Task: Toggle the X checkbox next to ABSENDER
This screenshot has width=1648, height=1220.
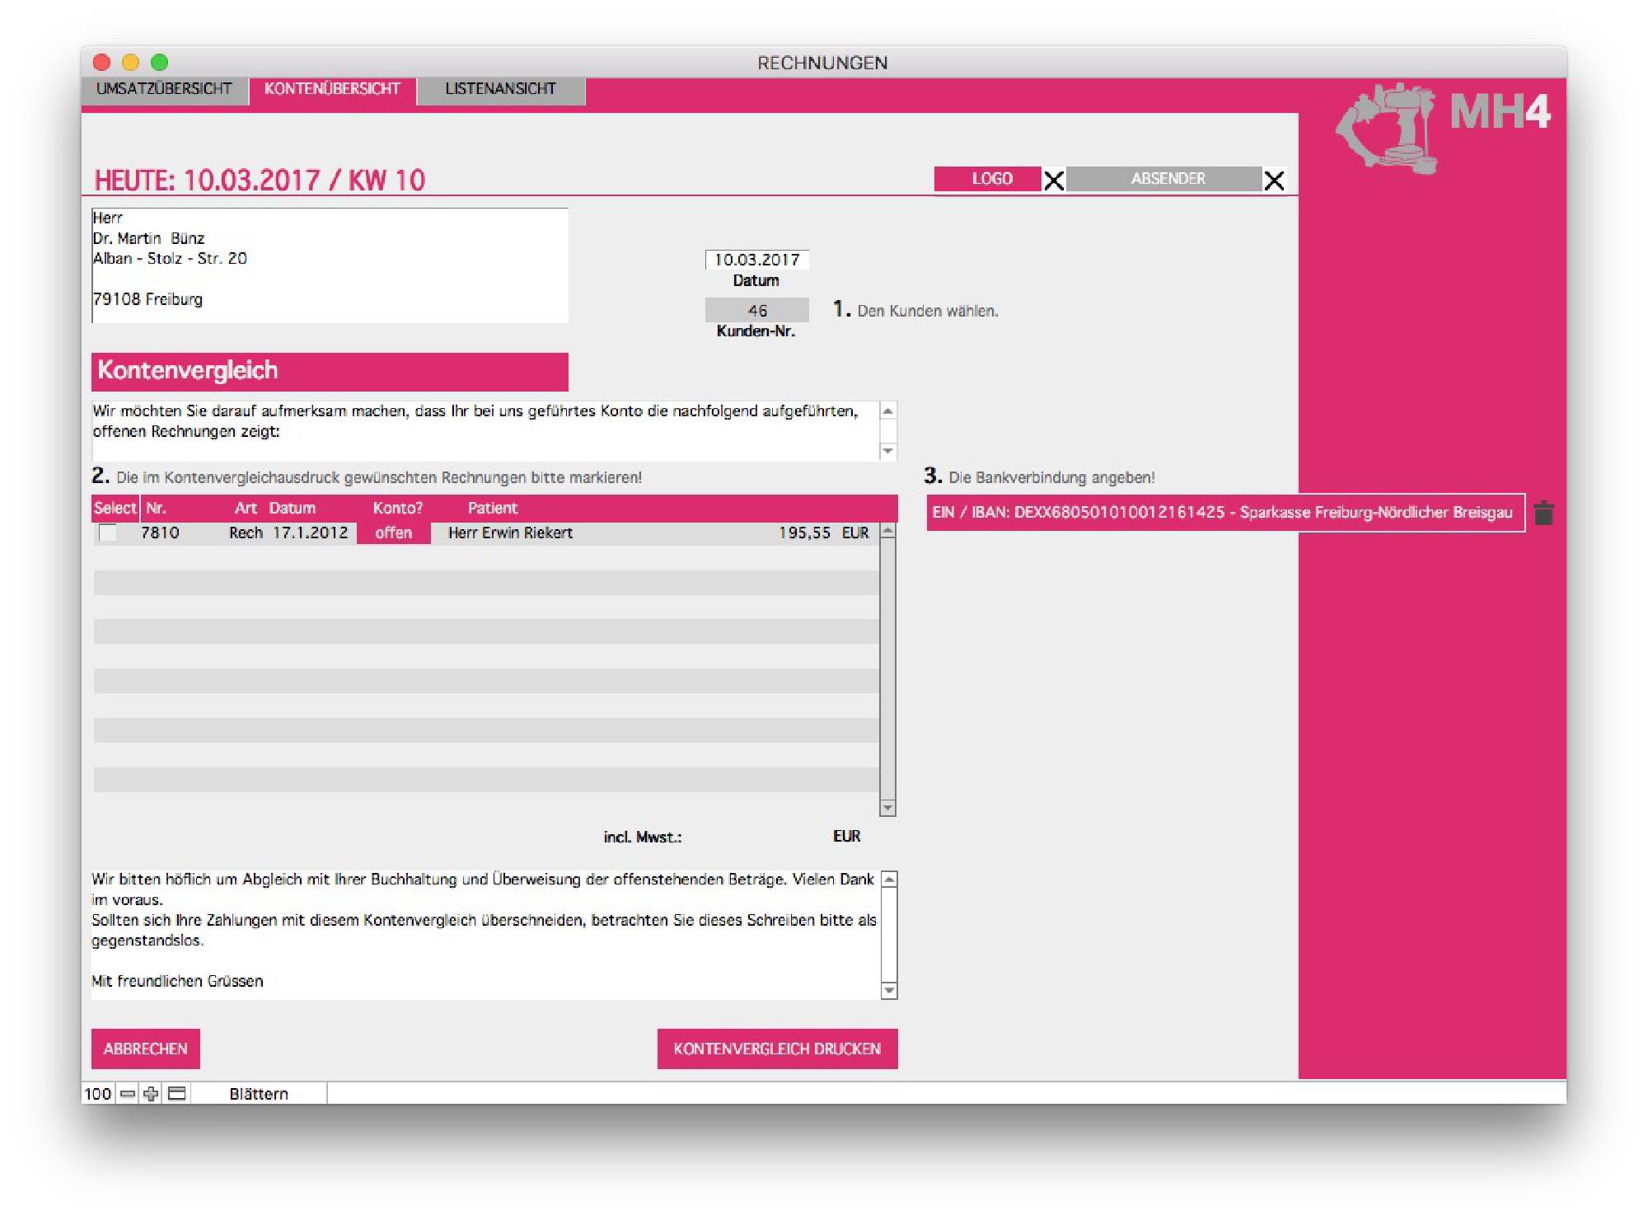Action: [1274, 180]
